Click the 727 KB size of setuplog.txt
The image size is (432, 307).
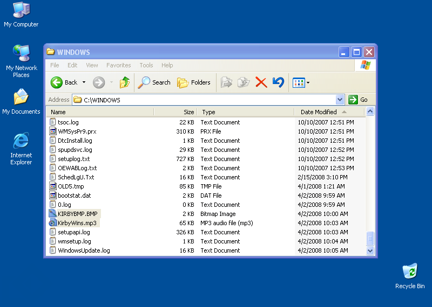pyautogui.click(x=185, y=159)
